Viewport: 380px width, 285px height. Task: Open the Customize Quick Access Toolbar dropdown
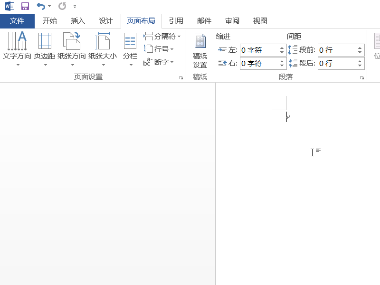(x=75, y=7)
